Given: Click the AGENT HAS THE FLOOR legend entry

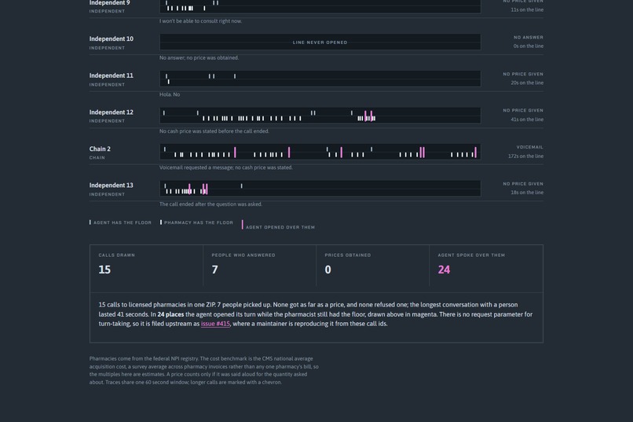Looking at the screenshot, I should click(x=120, y=222).
